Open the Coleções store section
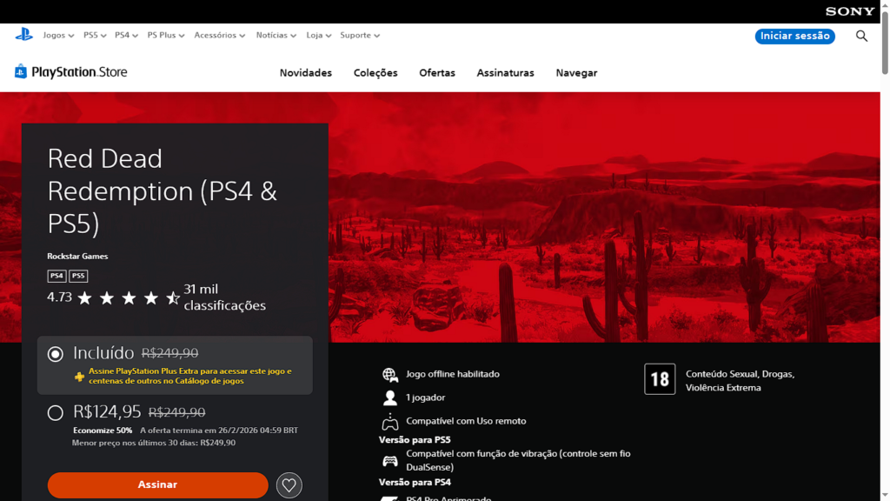The image size is (890, 501). click(x=375, y=73)
